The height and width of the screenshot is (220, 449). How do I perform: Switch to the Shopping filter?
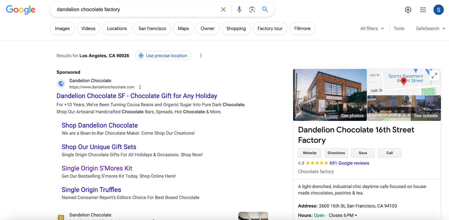[x=236, y=29]
